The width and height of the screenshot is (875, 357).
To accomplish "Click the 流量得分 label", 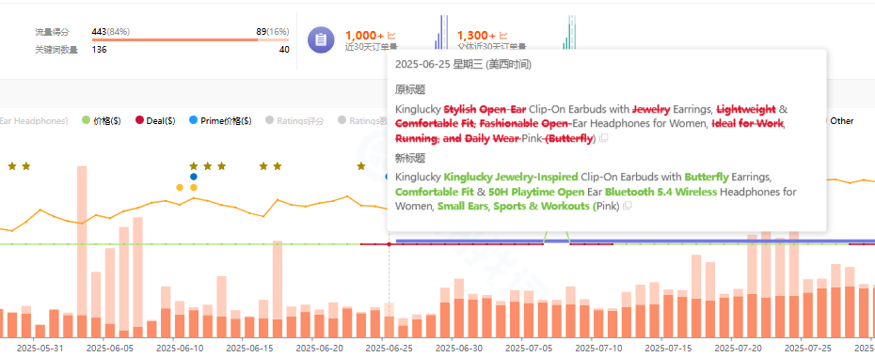I will tap(53, 32).
